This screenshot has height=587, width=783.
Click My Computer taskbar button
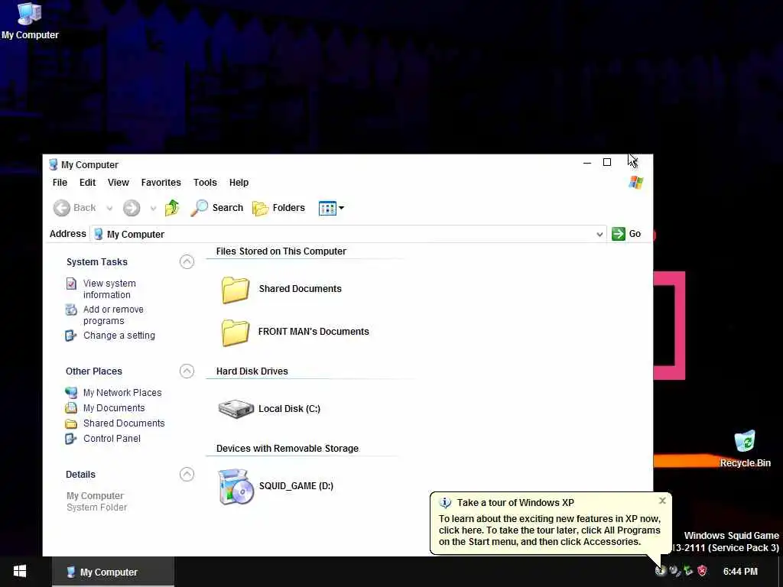click(x=113, y=572)
